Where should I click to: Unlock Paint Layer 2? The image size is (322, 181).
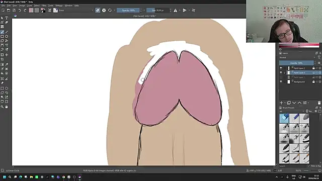[x=313, y=68]
